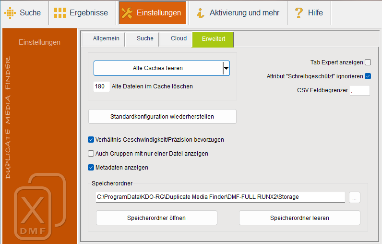Click the CSV Feldbegrenzer input field

pyautogui.click(x=359, y=90)
